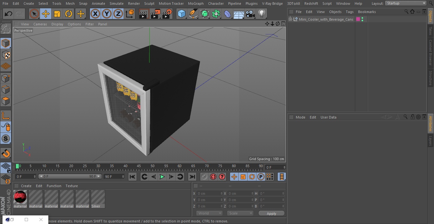Switch to Polygons mode

[x=6, y=101]
